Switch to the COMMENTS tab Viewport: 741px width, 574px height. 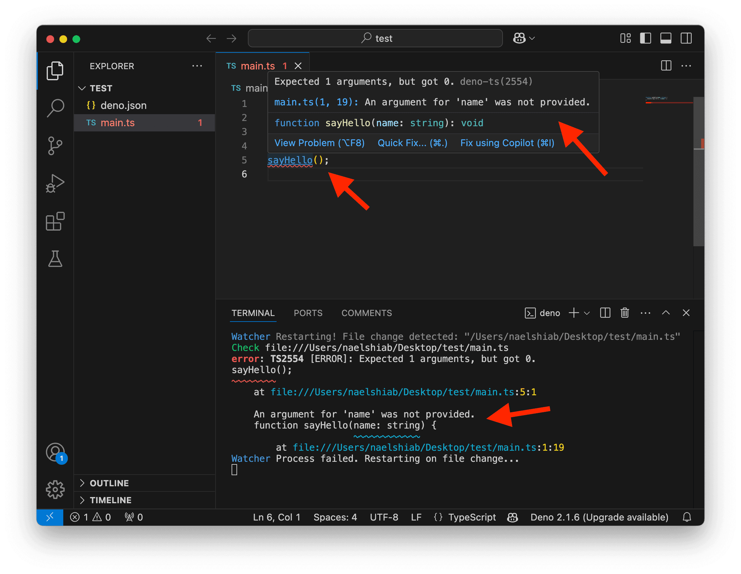pos(367,313)
